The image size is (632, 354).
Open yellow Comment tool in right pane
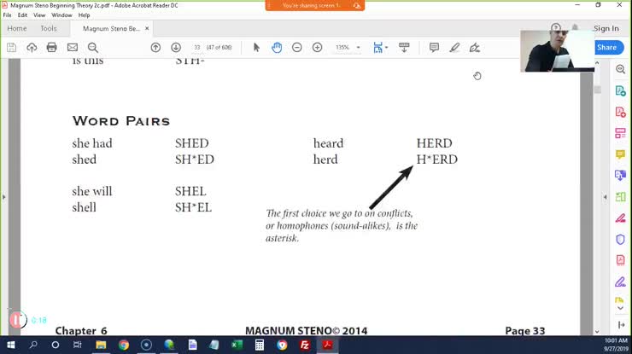click(x=620, y=154)
